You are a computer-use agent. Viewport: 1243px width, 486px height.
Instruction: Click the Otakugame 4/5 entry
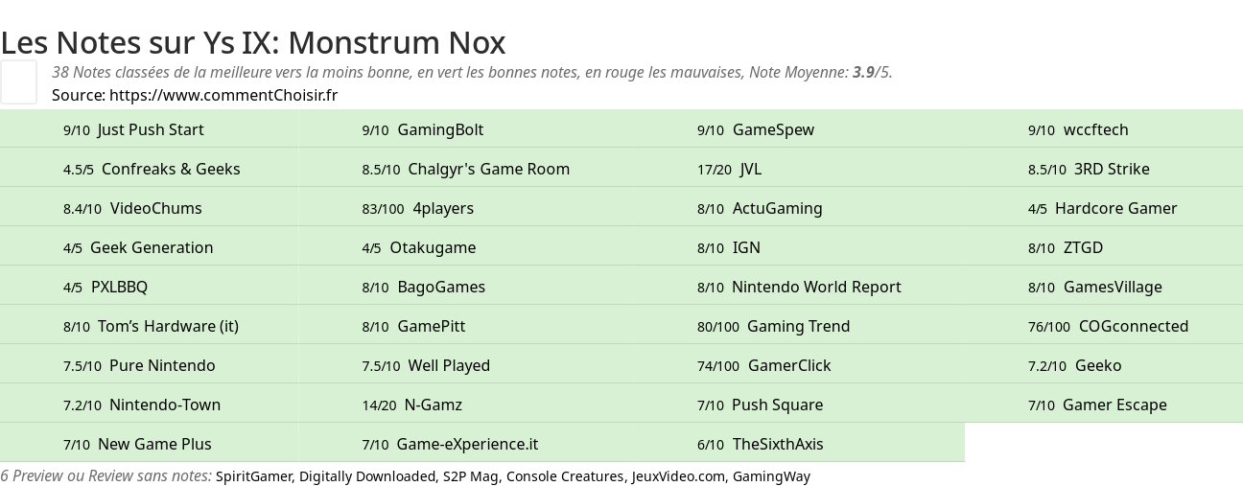click(x=433, y=247)
